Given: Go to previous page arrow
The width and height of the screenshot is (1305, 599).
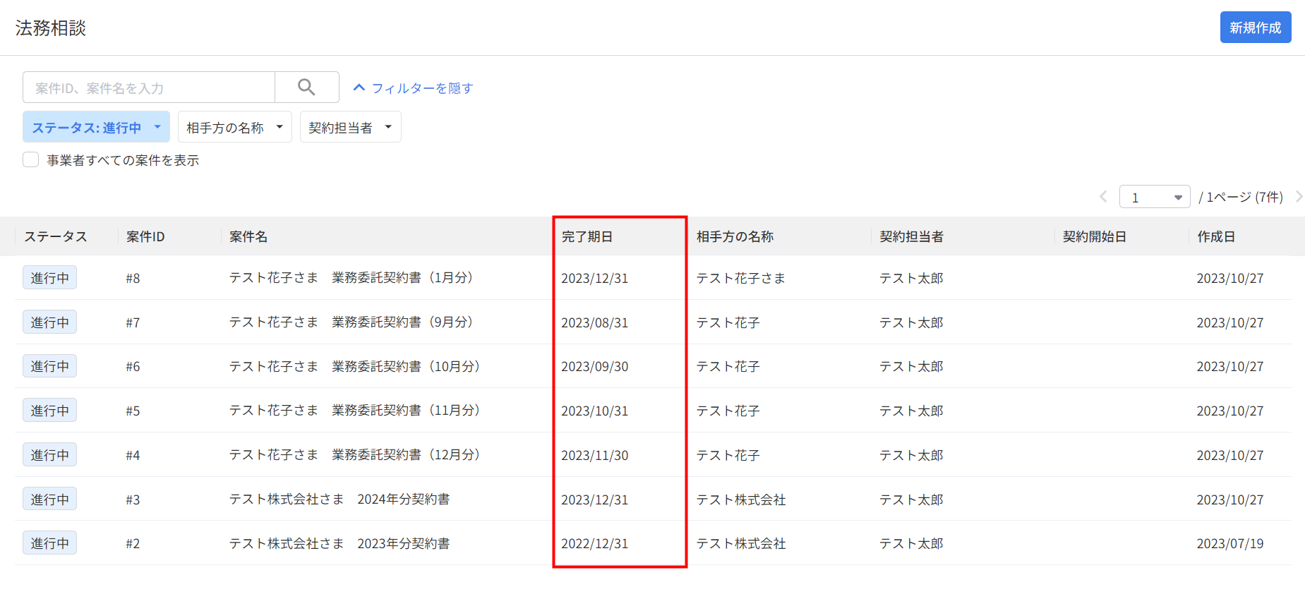Looking at the screenshot, I should point(1103,197).
